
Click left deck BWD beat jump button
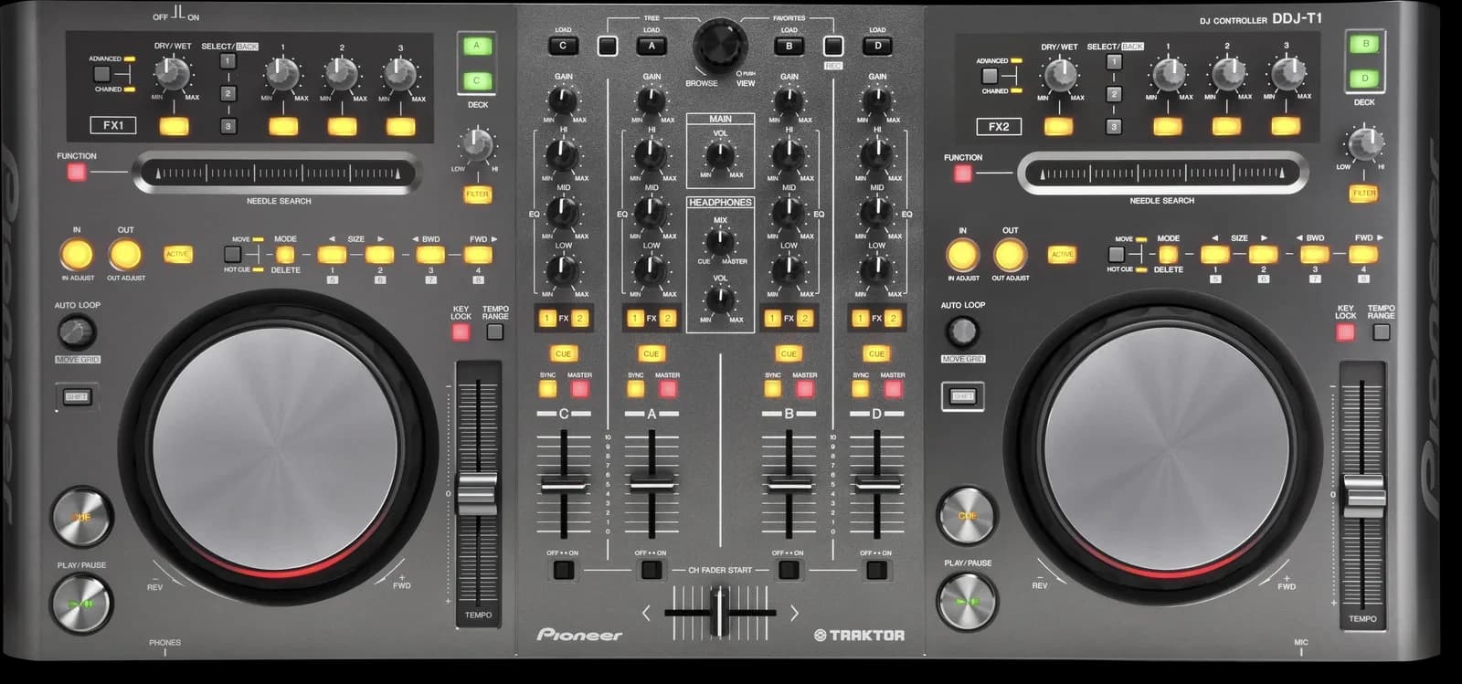[429, 255]
